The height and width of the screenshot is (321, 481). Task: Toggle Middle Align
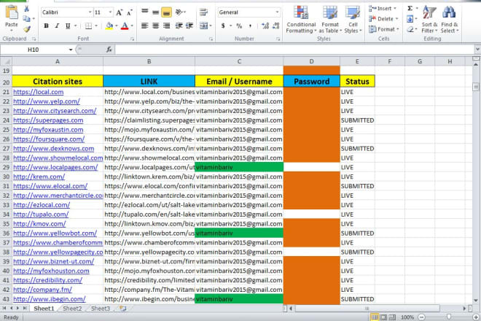pos(155,12)
